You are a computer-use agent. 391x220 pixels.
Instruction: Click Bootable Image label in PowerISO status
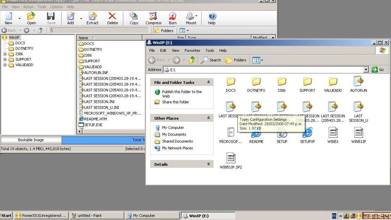coord(31,140)
